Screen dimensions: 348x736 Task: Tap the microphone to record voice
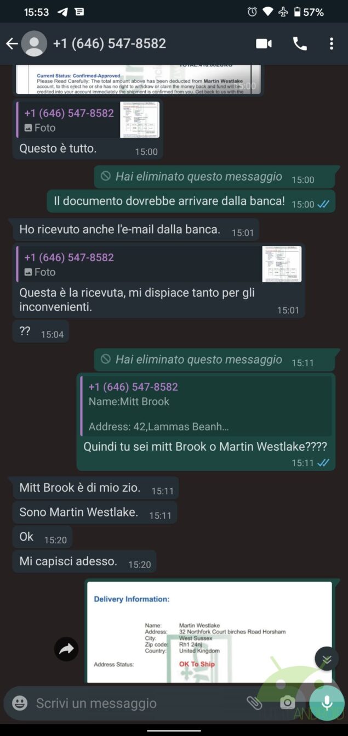327,703
